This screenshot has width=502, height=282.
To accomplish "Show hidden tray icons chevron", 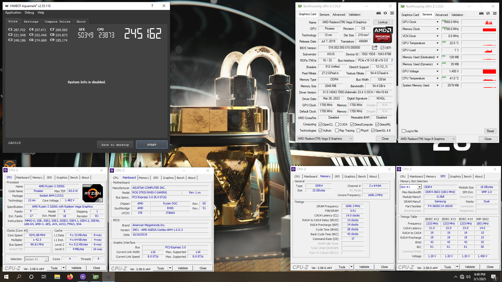I will [456, 277].
